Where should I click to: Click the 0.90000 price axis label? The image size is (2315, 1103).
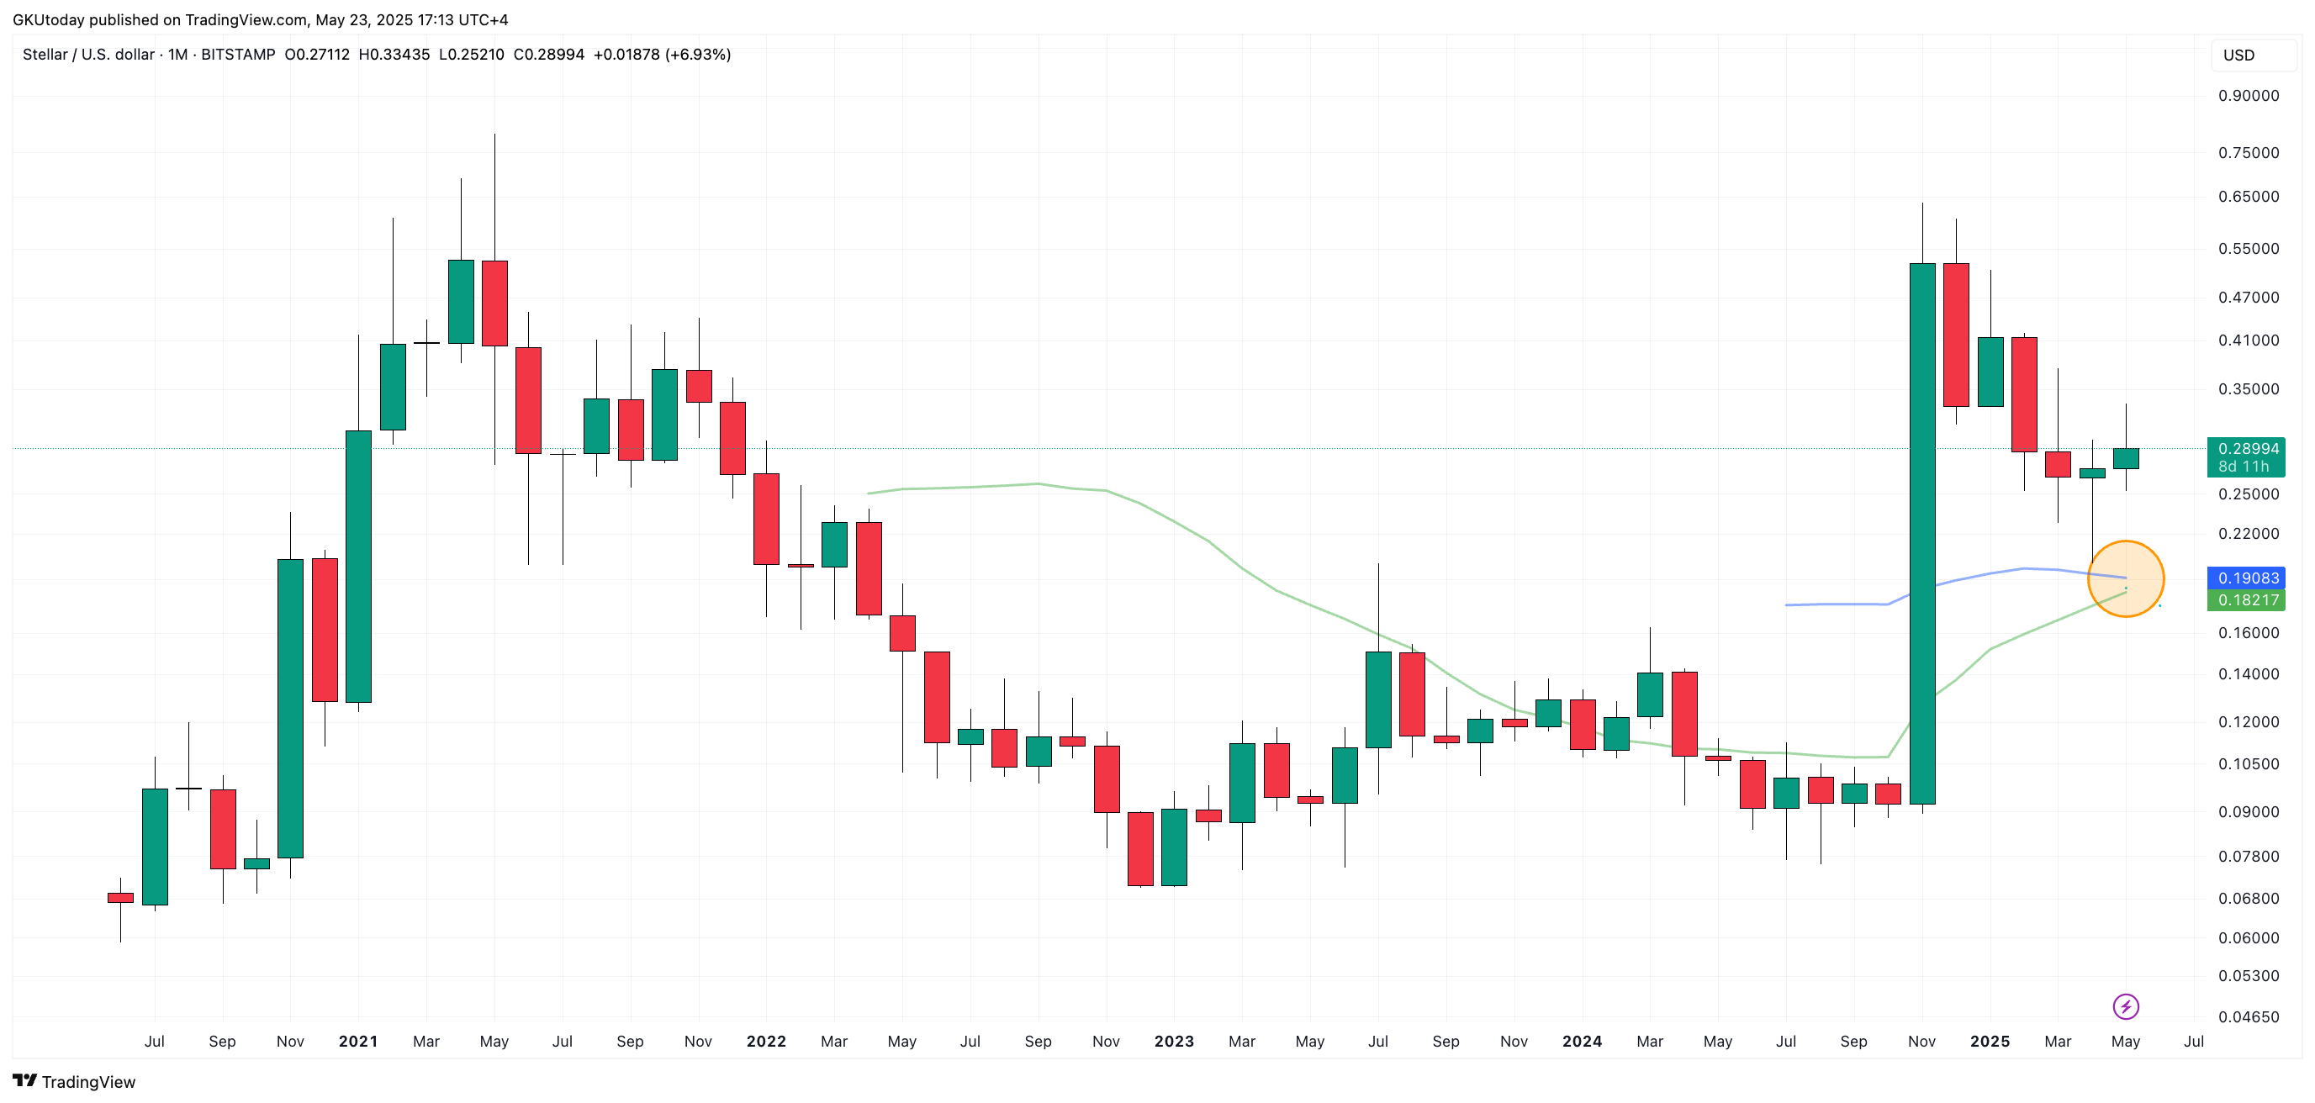pyautogui.click(x=2249, y=95)
